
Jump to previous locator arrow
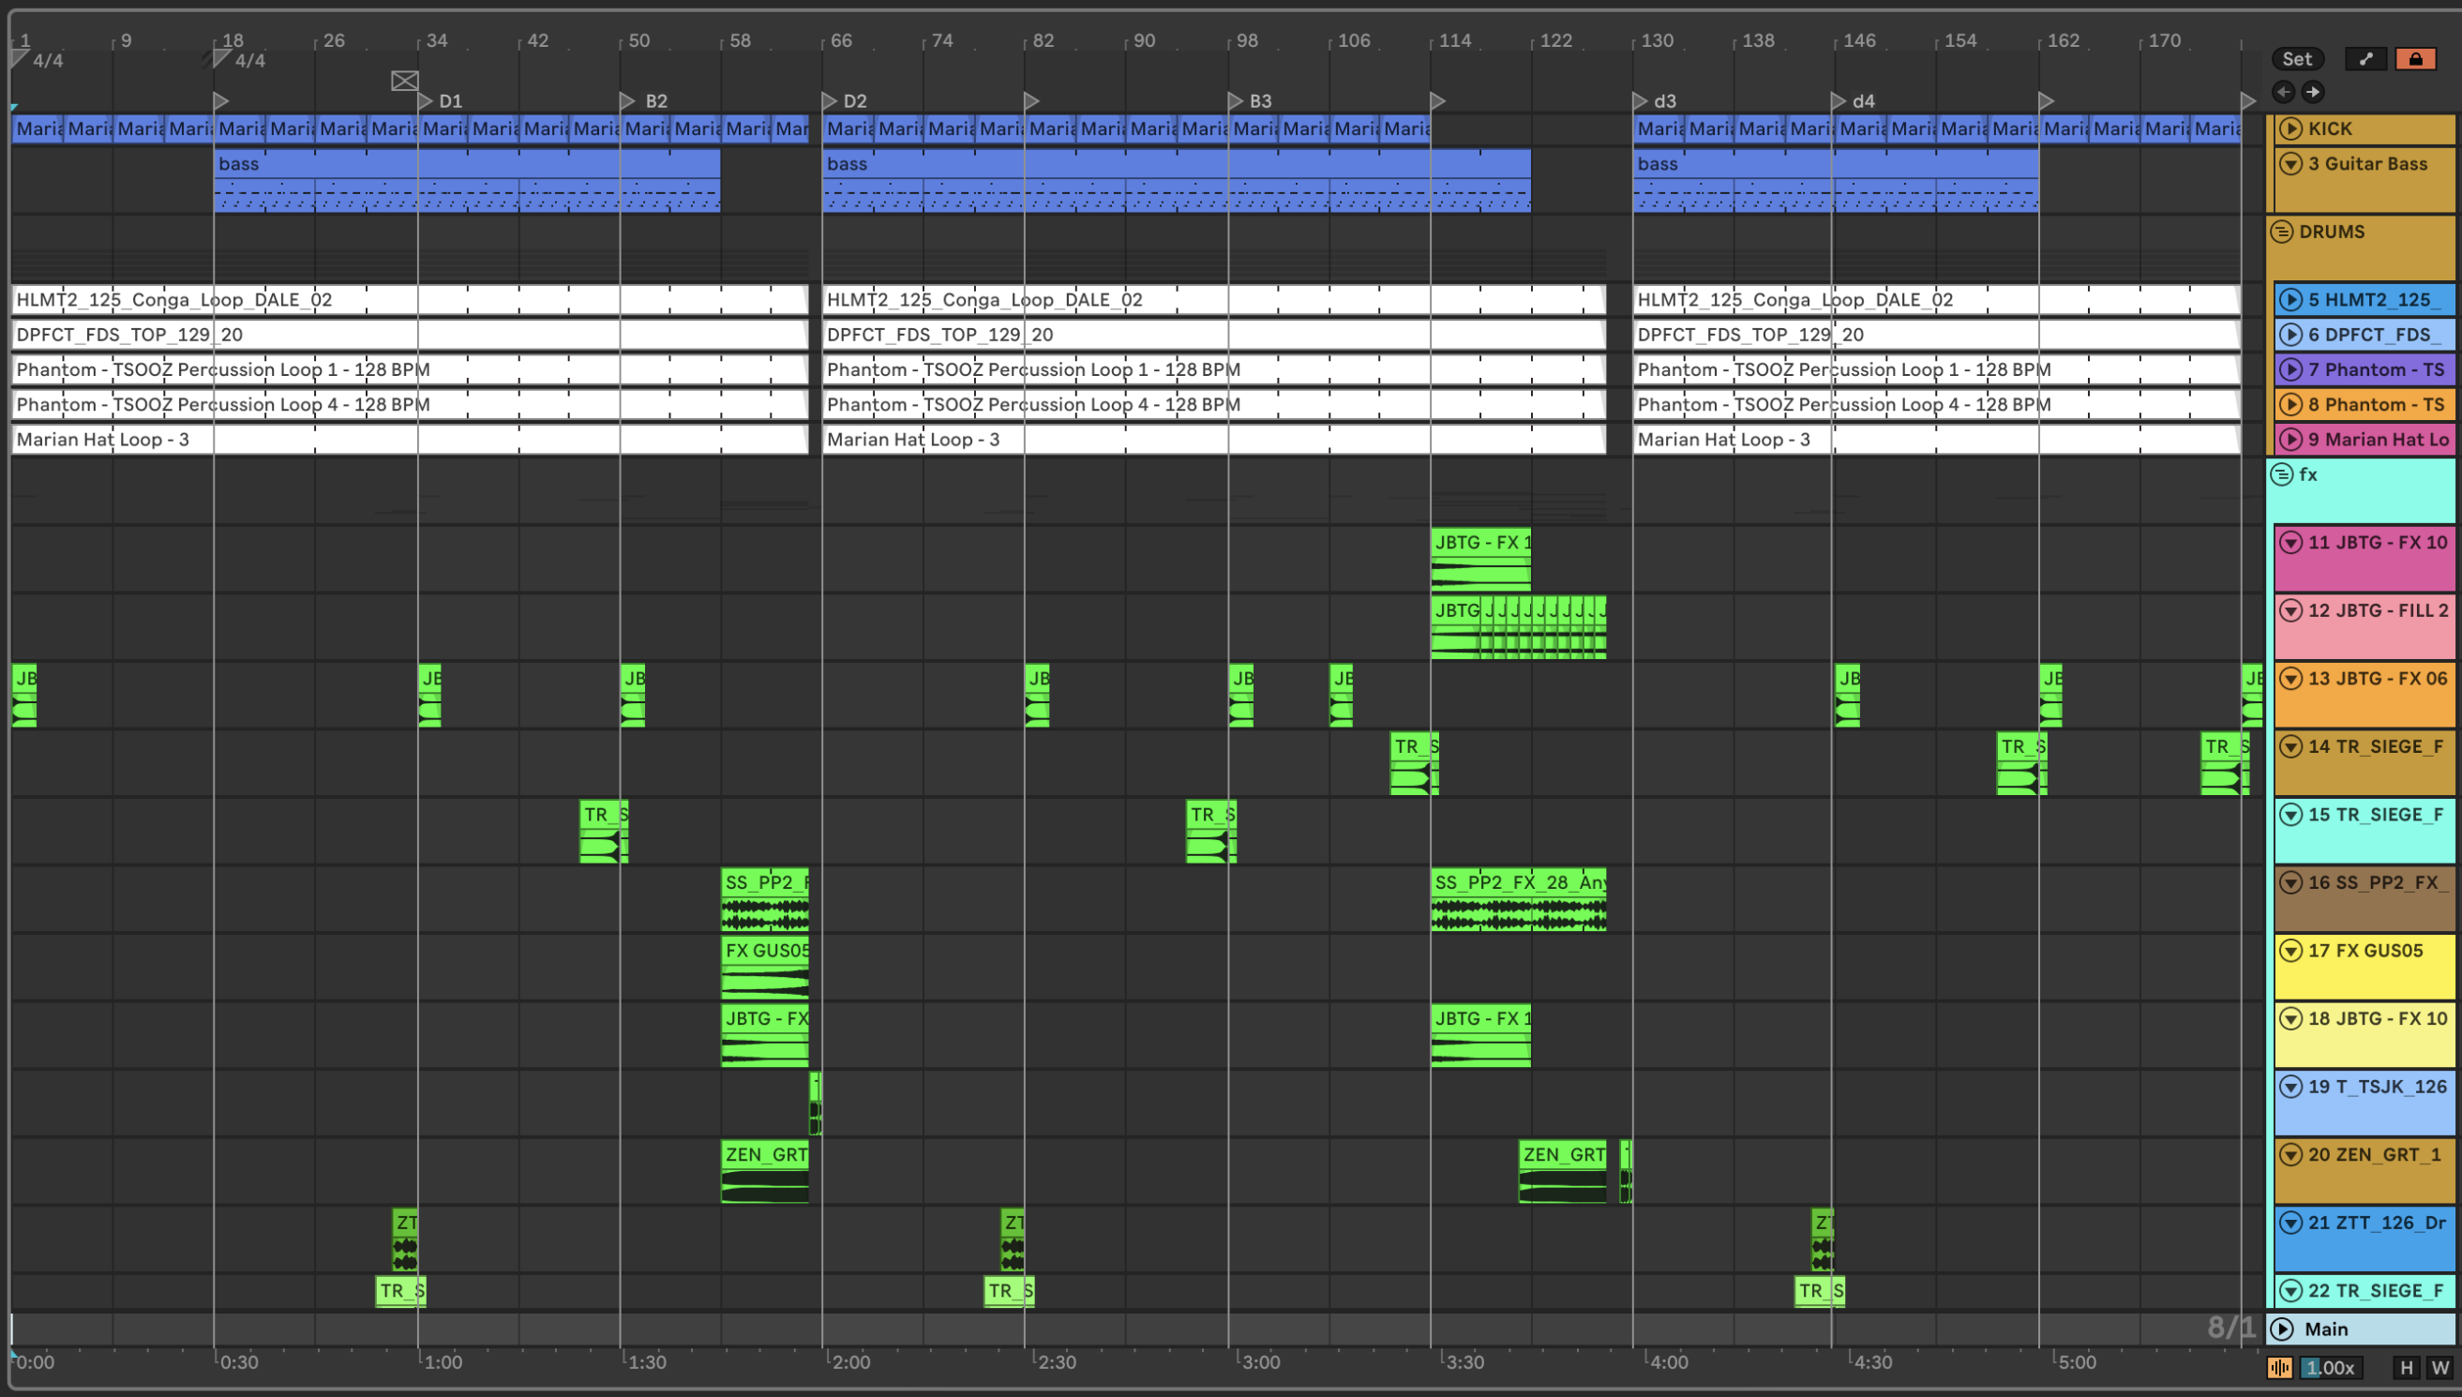(2284, 92)
